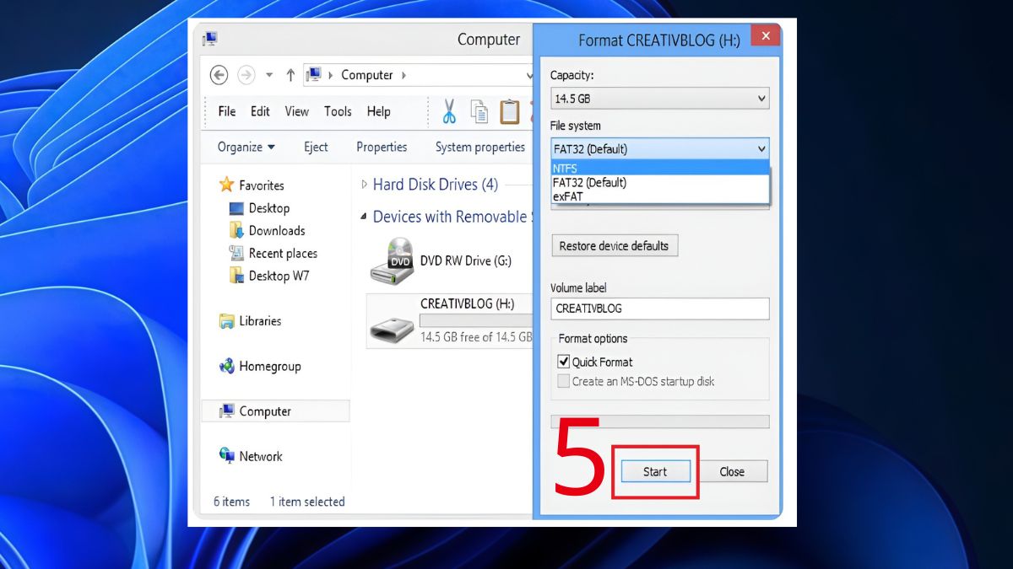Click System properties in command bar

pyautogui.click(x=480, y=147)
